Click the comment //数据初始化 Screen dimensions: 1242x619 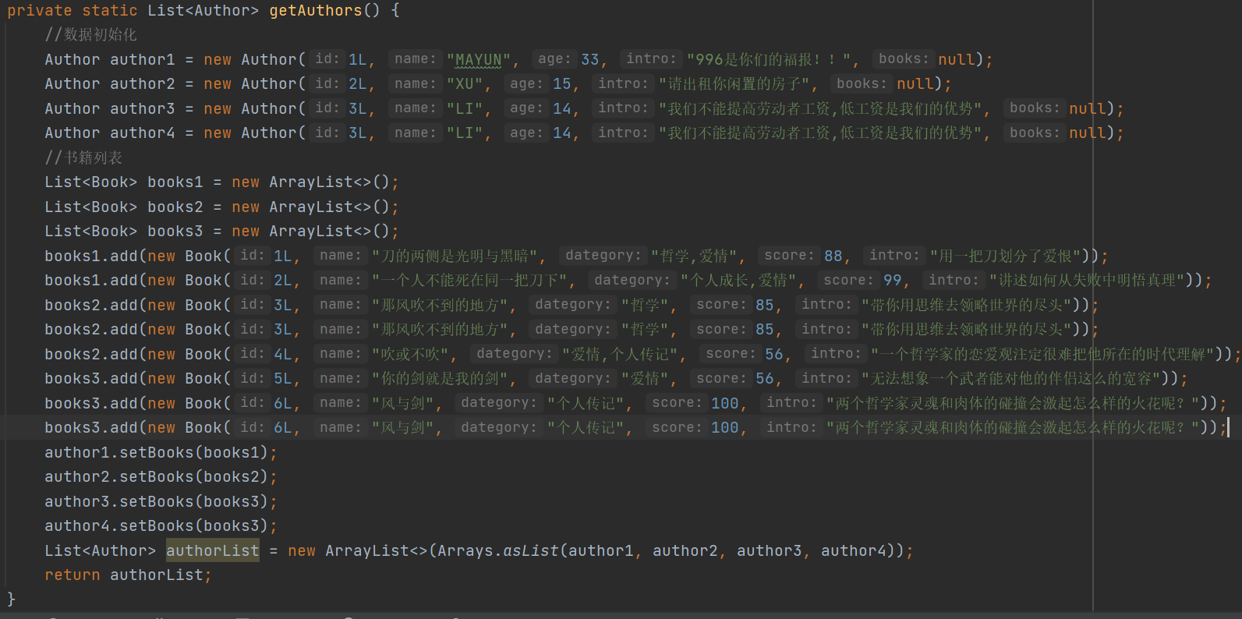coord(90,35)
